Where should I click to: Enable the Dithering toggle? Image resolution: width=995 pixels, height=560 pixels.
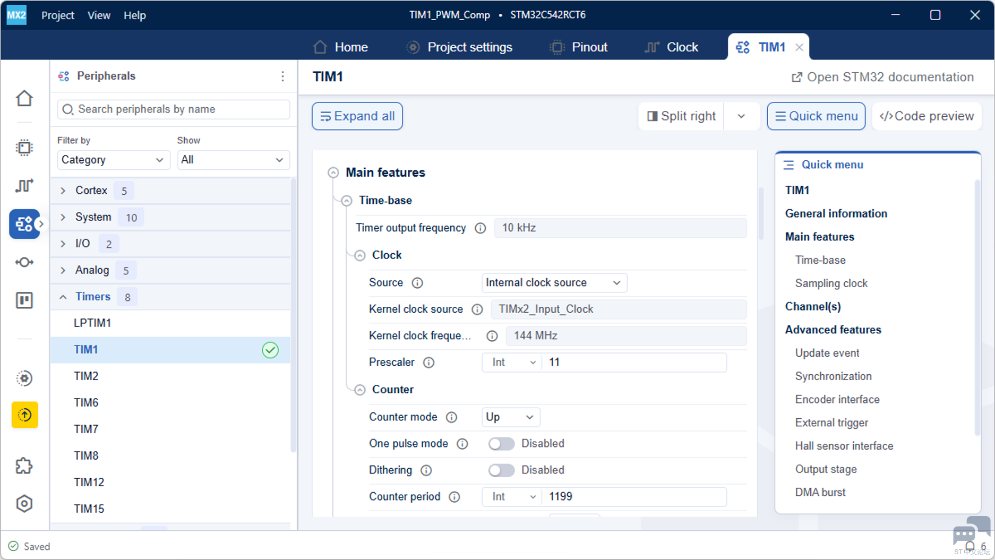501,470
